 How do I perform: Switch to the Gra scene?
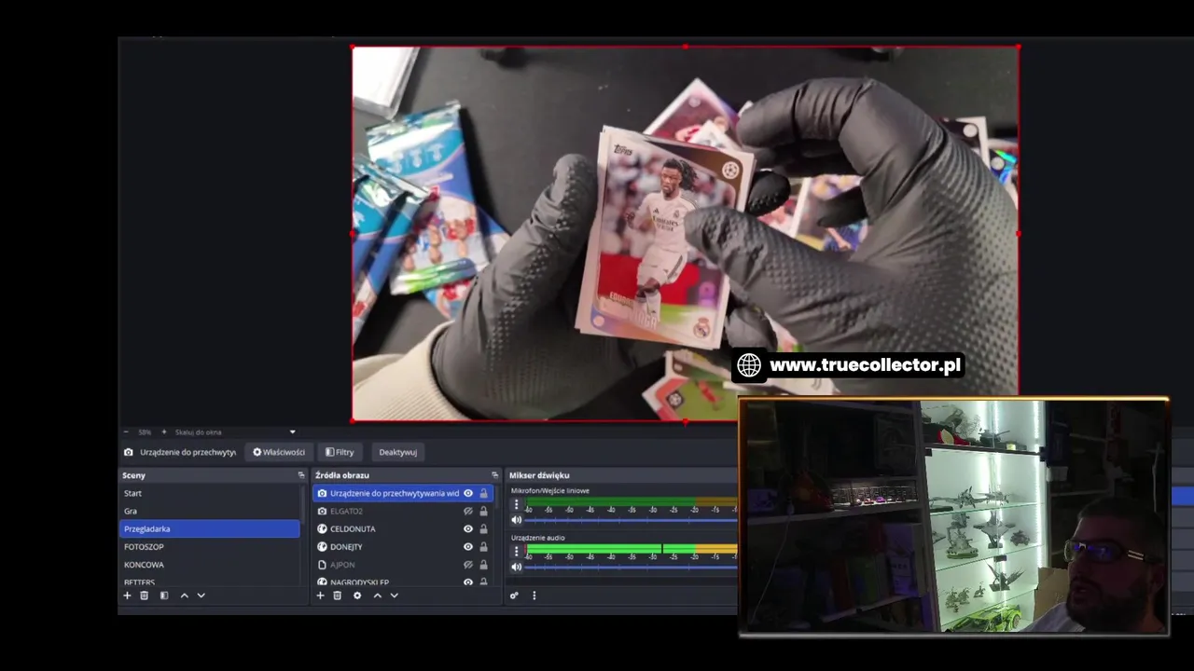[210, 511]
